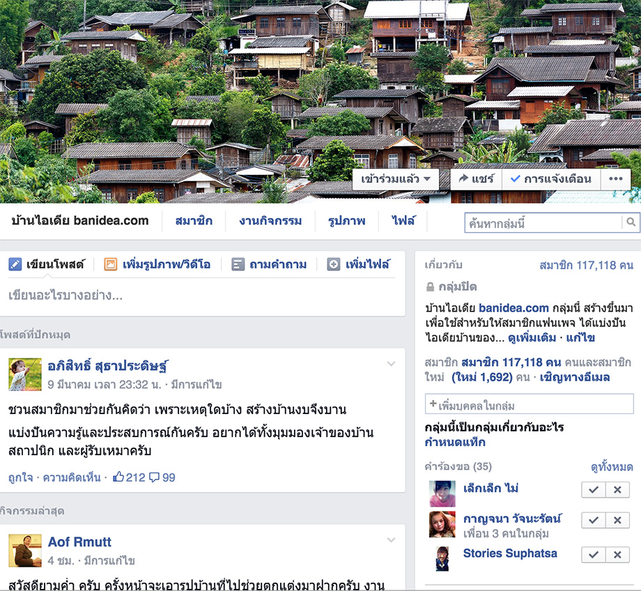Click the add file plus icon
The width and height of the screenshot is (641, 591).
(x=334, y=265)
